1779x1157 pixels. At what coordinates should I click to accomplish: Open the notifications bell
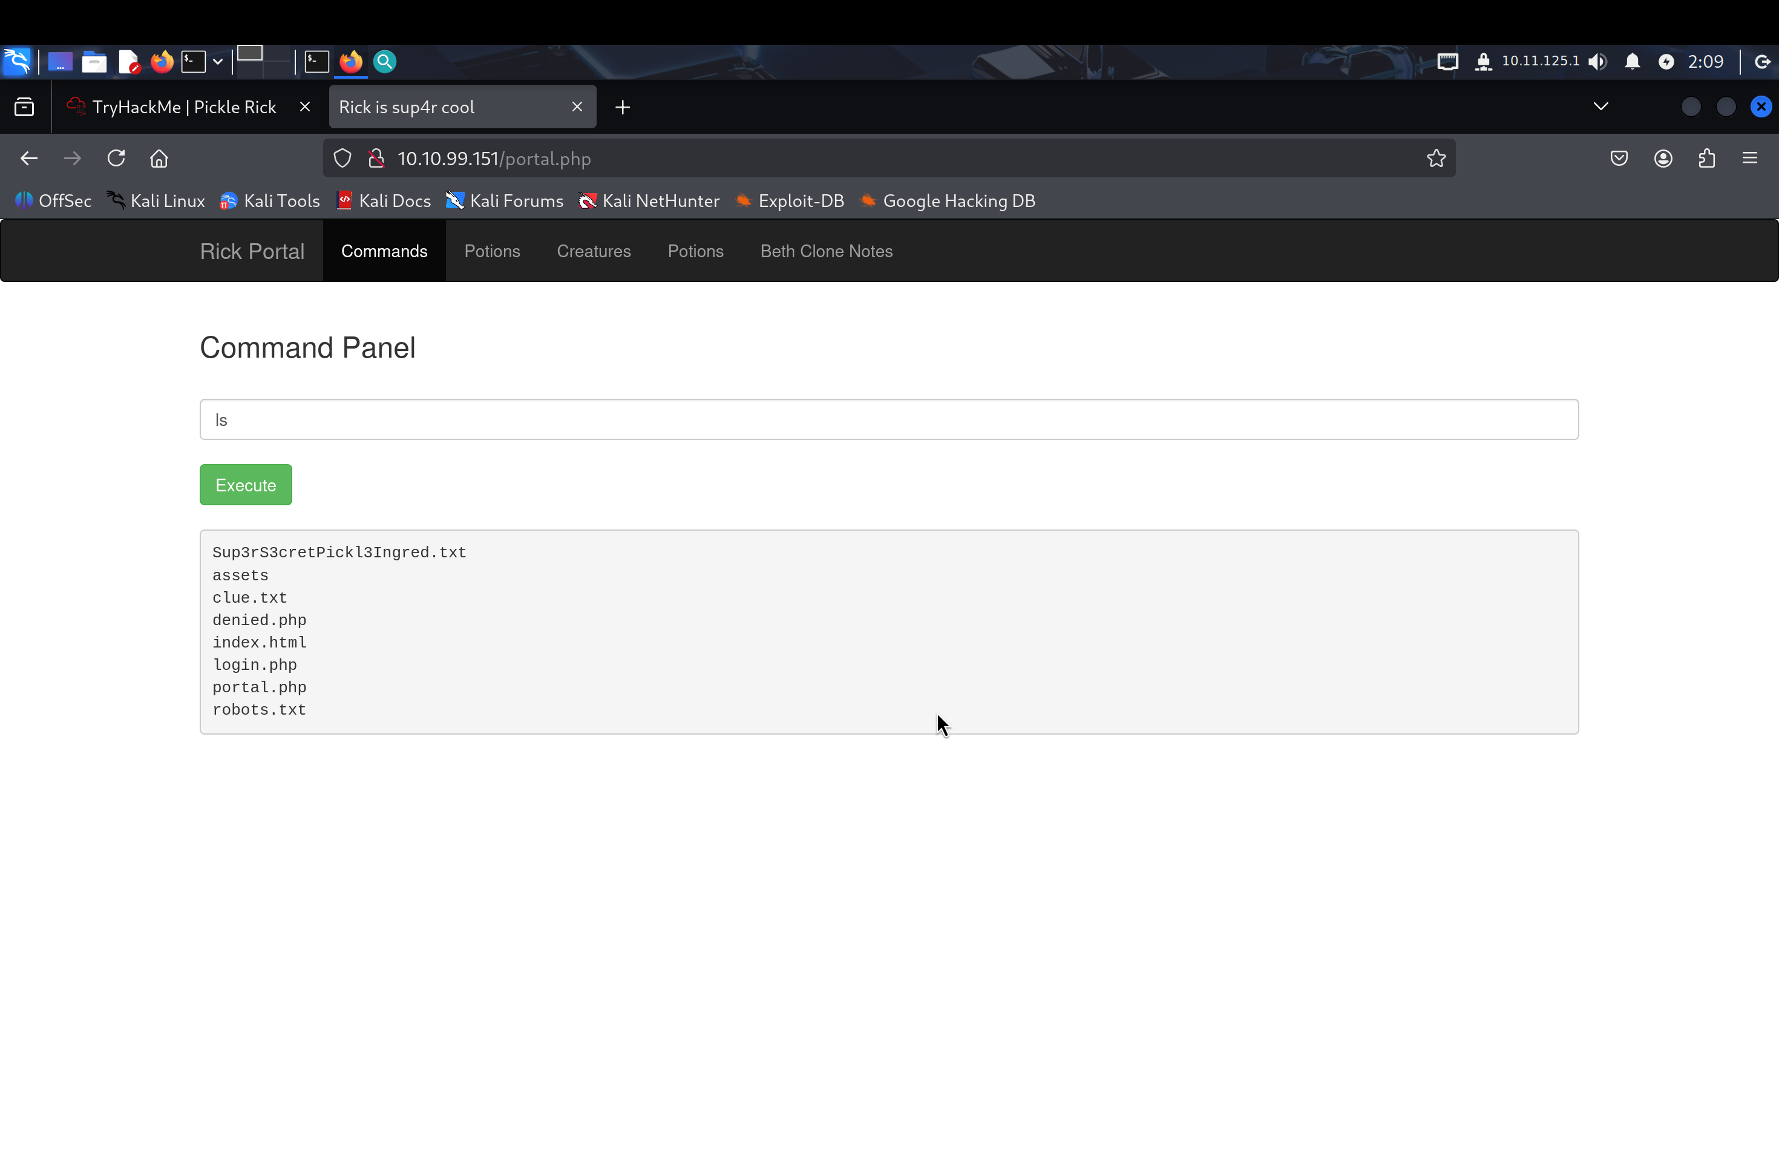click(1633, 61)
